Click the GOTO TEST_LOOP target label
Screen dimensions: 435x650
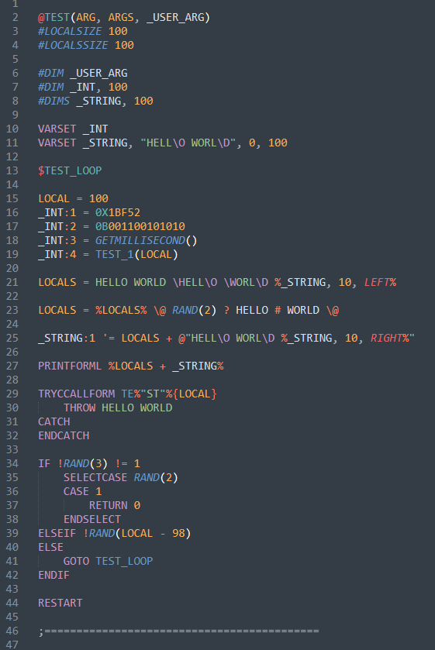(x=124, y=561)
